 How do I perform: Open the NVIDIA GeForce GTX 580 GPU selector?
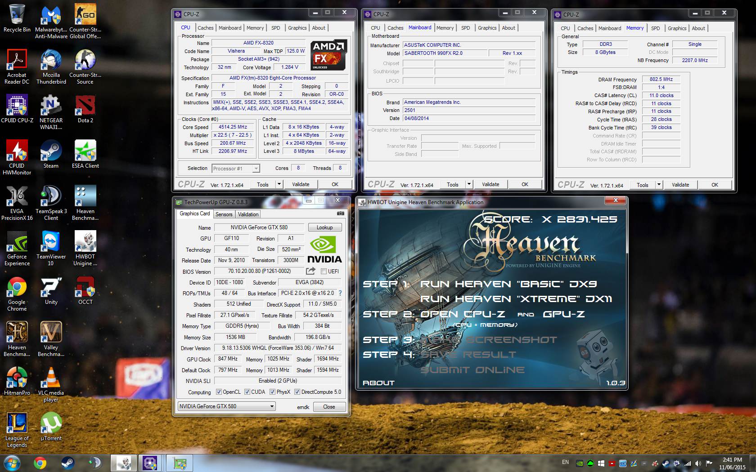(x=226, y=406)
